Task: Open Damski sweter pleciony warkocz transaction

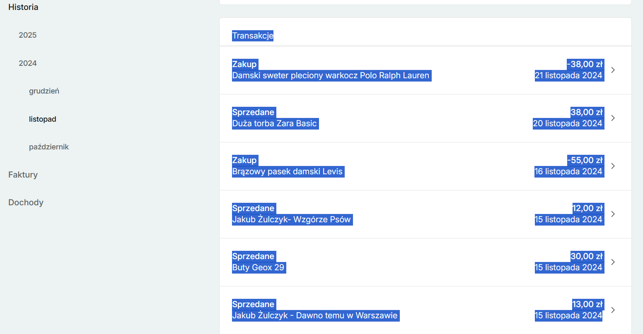Action: [331, 76]
